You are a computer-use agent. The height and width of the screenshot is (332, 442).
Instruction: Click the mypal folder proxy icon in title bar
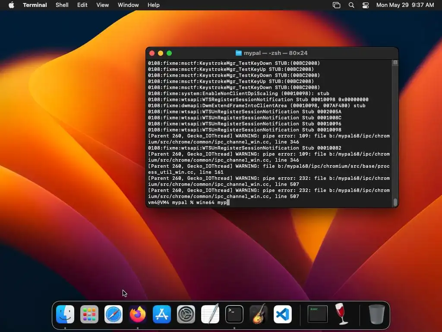click(238, 53)
